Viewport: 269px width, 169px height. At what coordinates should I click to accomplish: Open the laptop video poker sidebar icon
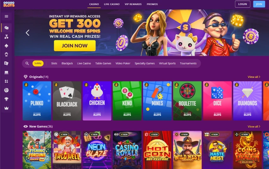[6, 73]
